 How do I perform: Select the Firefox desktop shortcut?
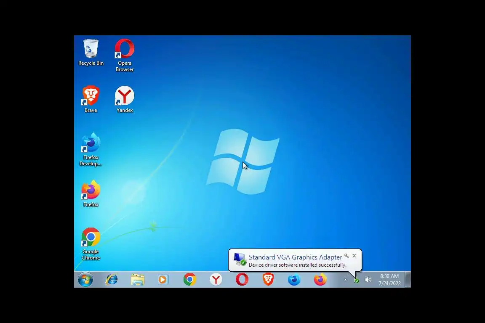click(91, 194)
